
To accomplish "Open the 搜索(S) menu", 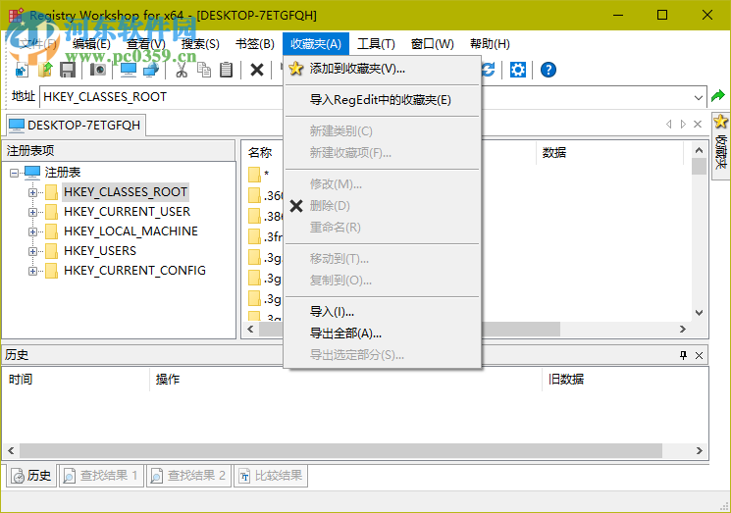I will pyautogui.click(x=200, y=44).
